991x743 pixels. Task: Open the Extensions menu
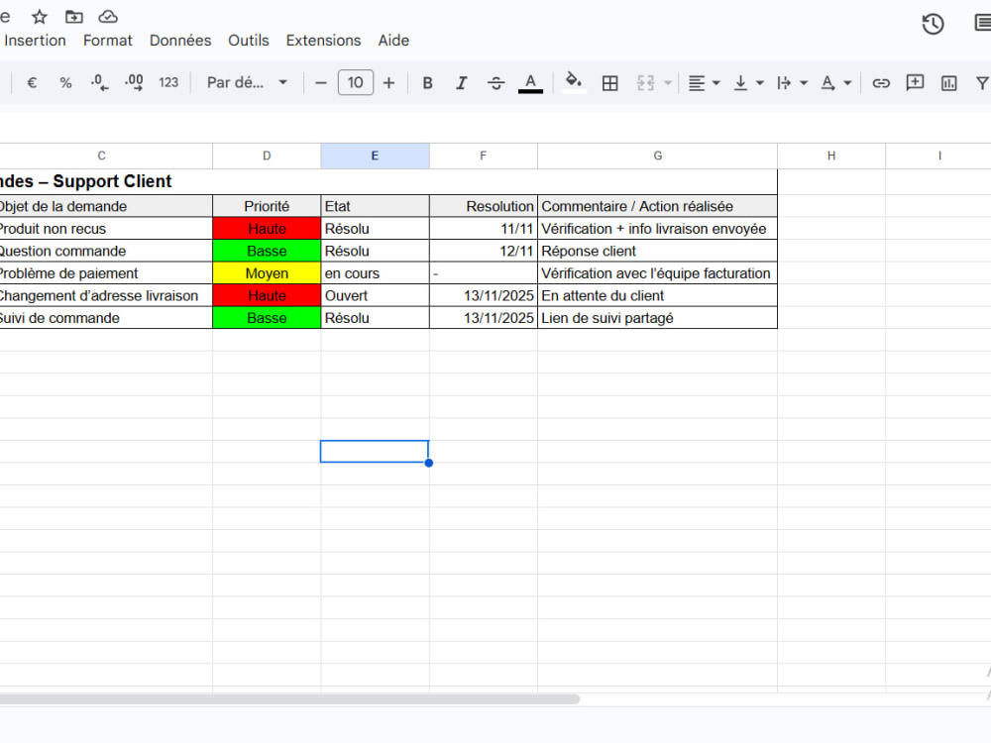click(323, 41)
